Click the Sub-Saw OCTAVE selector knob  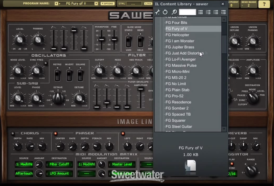(x=58, y=98)
